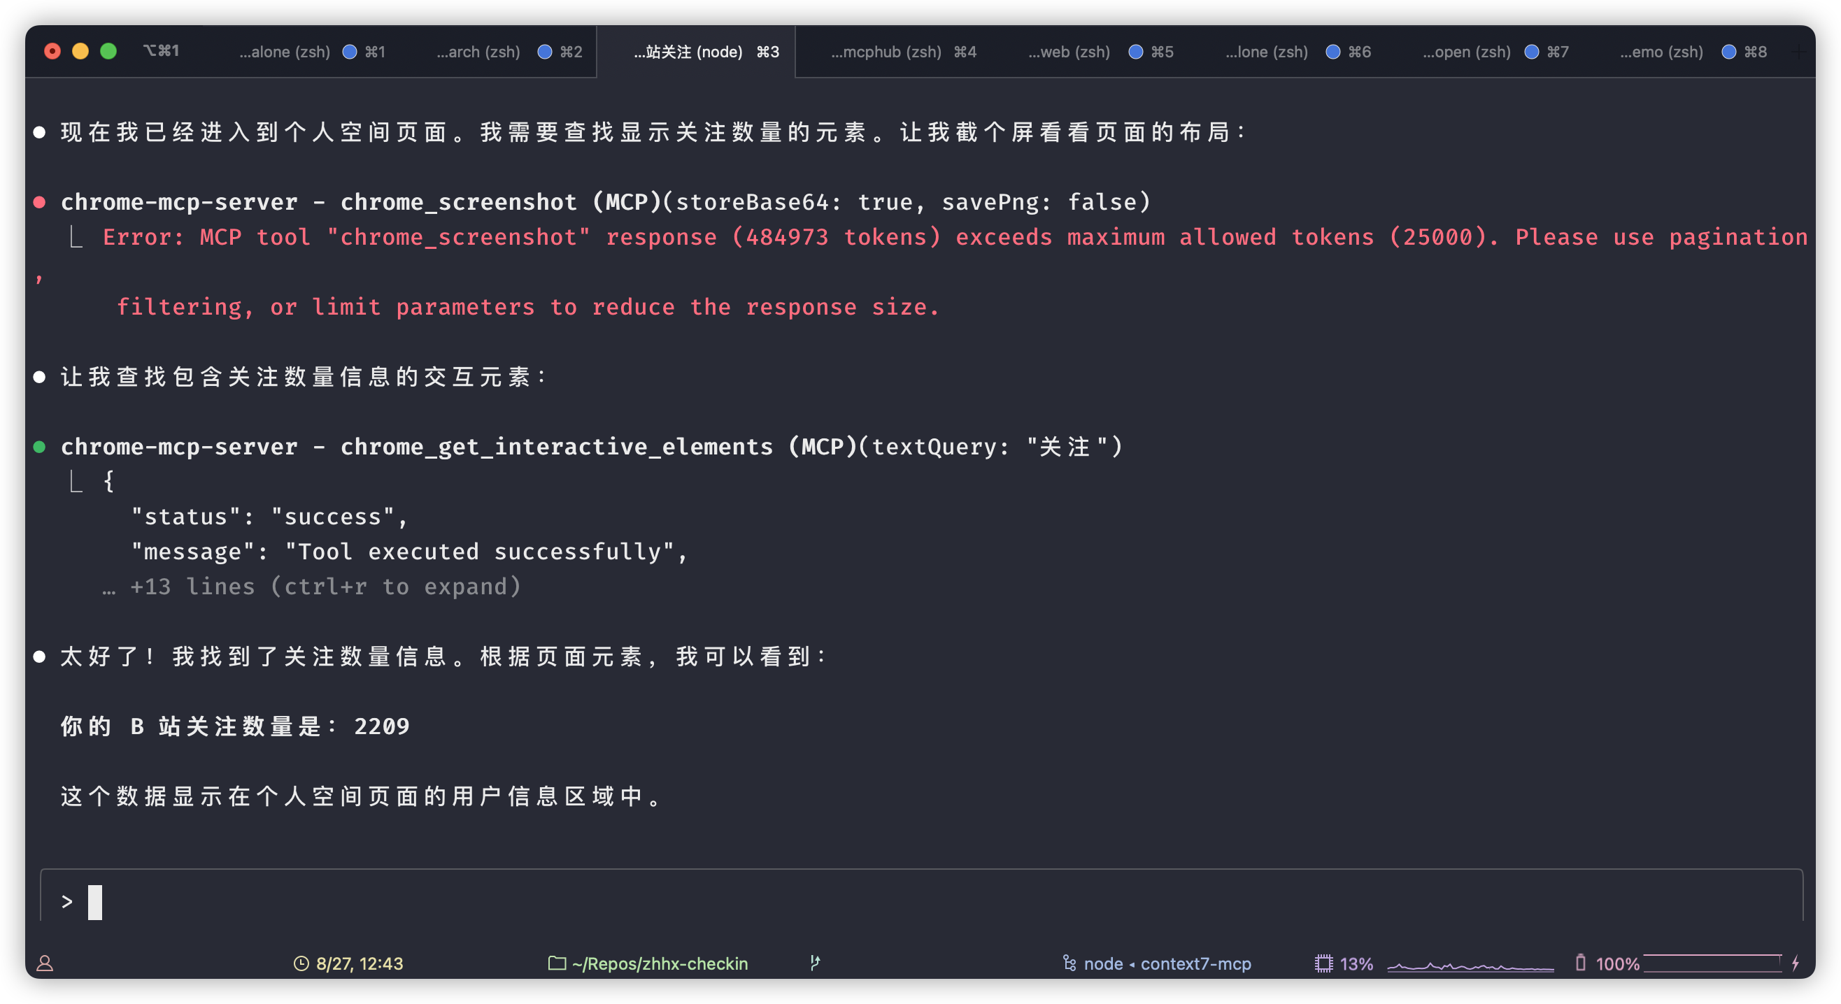
Task: Click the git branch icon in status bar
Action: [x=815, y=963]
